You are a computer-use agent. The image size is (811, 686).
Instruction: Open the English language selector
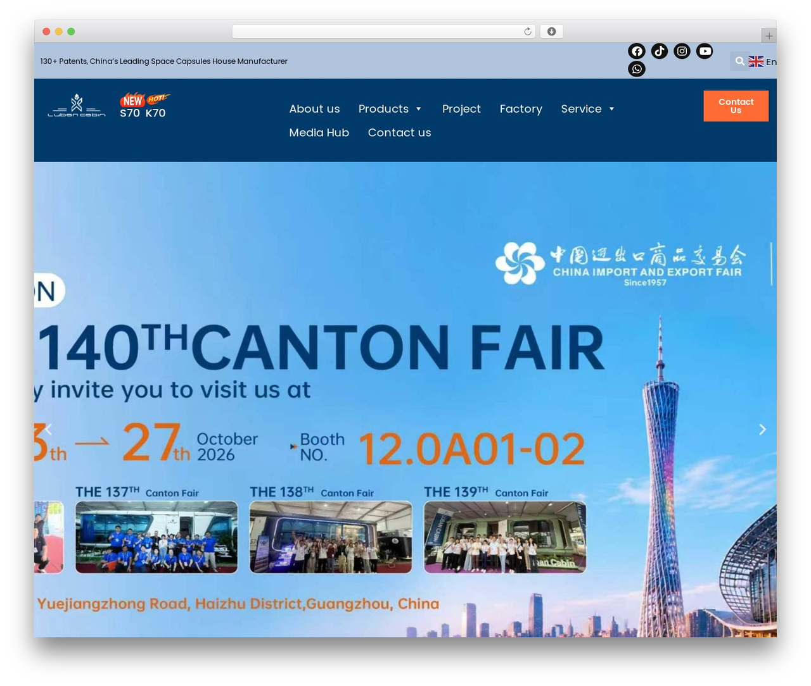763,61
